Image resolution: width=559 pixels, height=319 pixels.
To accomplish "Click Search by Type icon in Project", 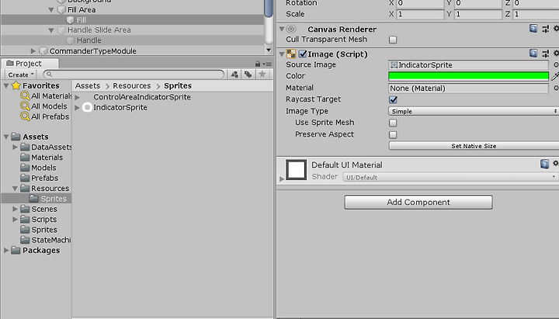I will [234, 75].
